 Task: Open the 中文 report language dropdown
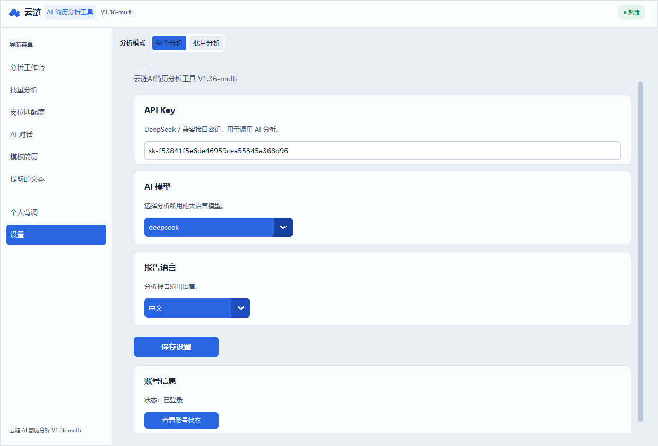[x=197, y=308]
